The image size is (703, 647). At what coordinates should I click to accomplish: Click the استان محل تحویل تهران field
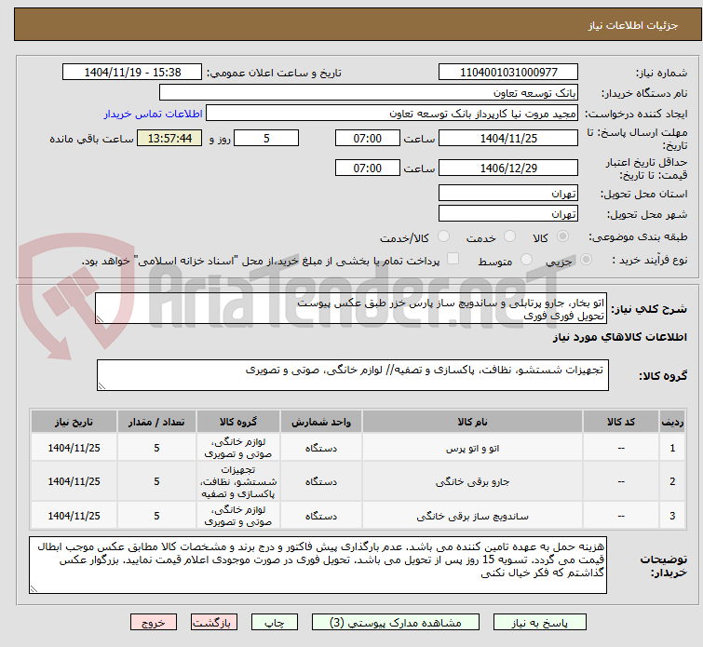pos(508,194)
